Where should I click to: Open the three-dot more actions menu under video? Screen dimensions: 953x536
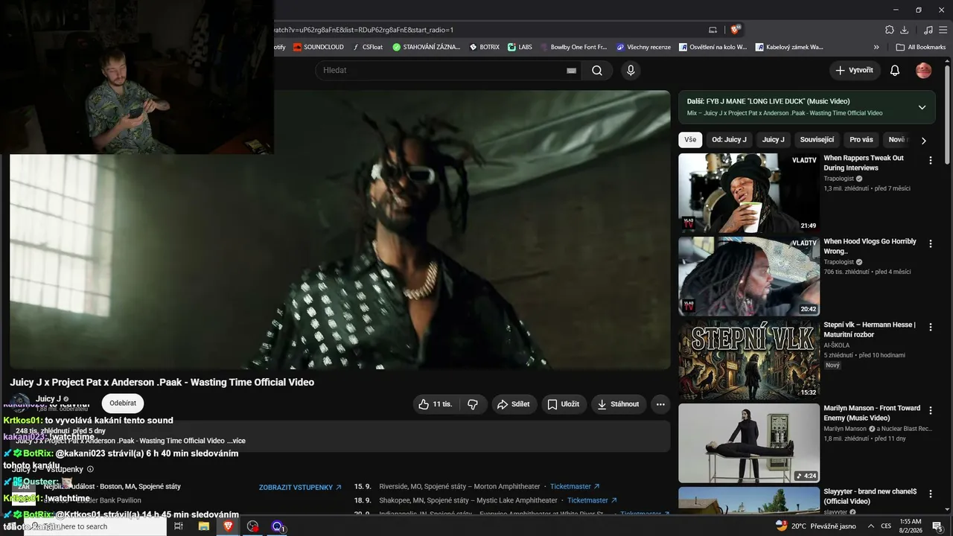(x=660, y=404)
